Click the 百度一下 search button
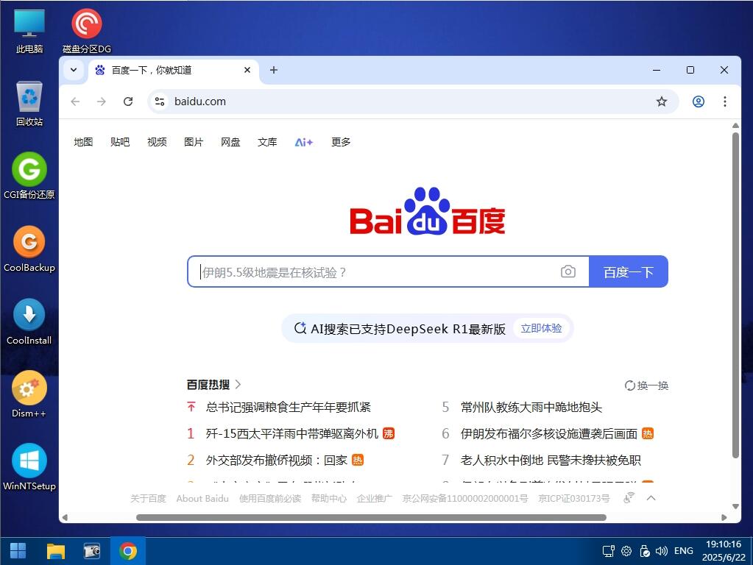This screenshot has width=753, height=565. coord(628,271)
